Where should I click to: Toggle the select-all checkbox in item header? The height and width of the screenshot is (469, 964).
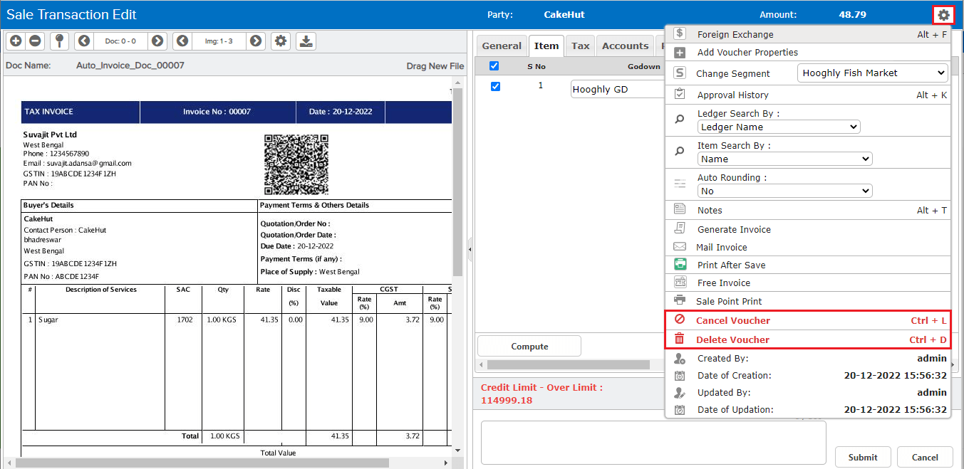494,66
